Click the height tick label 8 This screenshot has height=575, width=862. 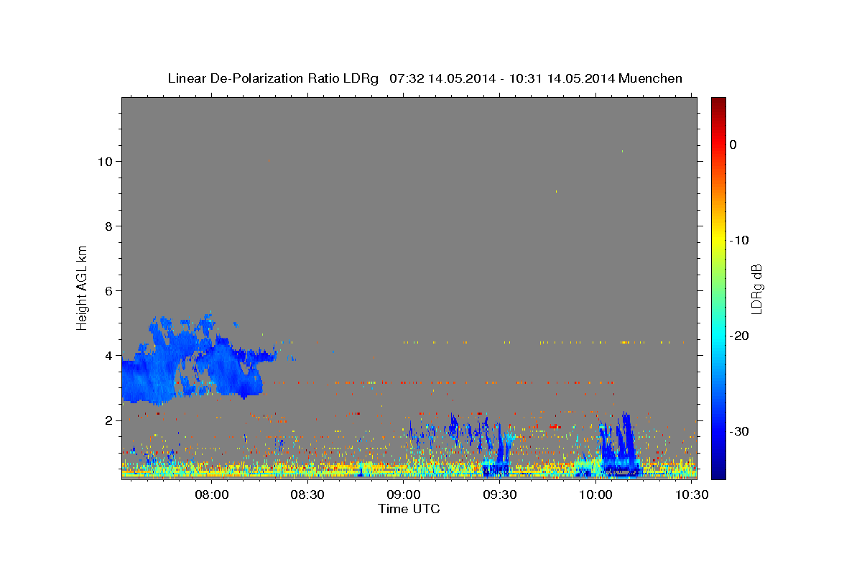point(108,226)
